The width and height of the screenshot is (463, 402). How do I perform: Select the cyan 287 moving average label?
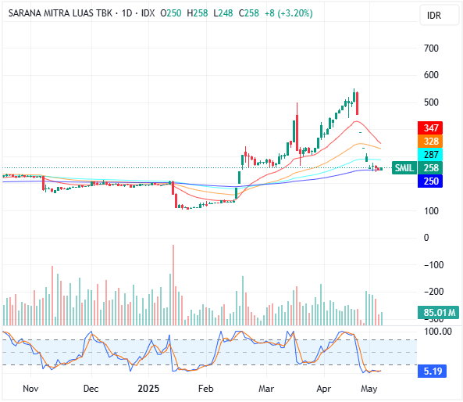pos(430,154)
